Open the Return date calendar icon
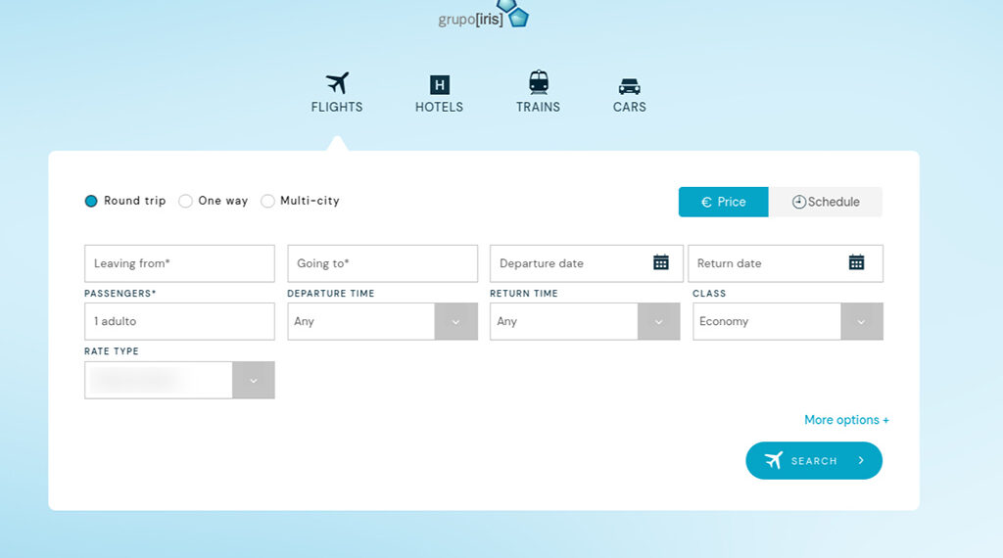 point(856,262)
